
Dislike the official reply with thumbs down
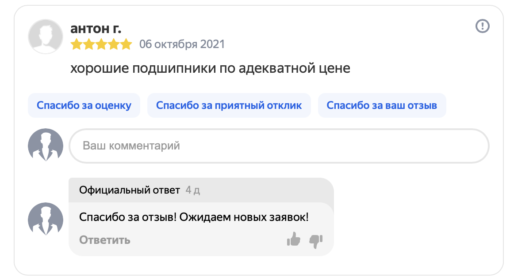(316, 242)
